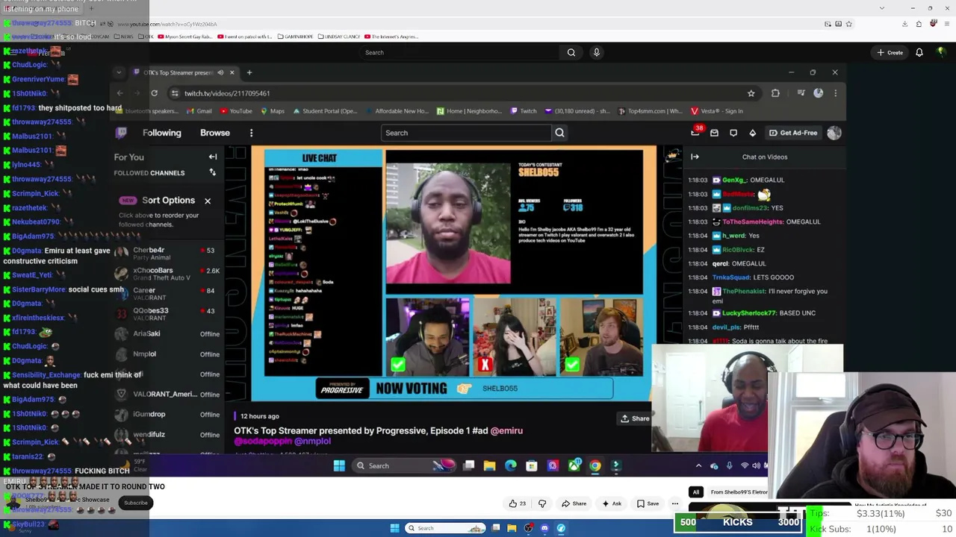Image resolution: width=956 pixels, height=537 pixels.
Task: Open Twitch notifications with 38 badge
Action: 695,132
